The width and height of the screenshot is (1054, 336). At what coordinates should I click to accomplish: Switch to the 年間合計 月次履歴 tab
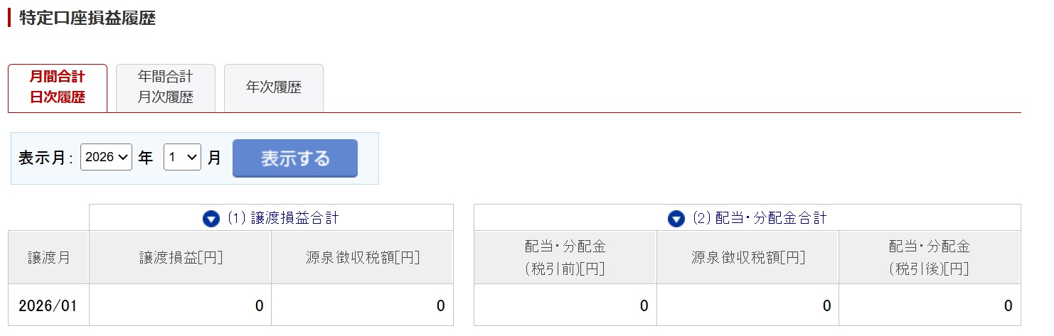pos(166,87)
